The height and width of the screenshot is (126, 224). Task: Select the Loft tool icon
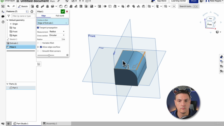pyautogui.click(x=48, y=6)
